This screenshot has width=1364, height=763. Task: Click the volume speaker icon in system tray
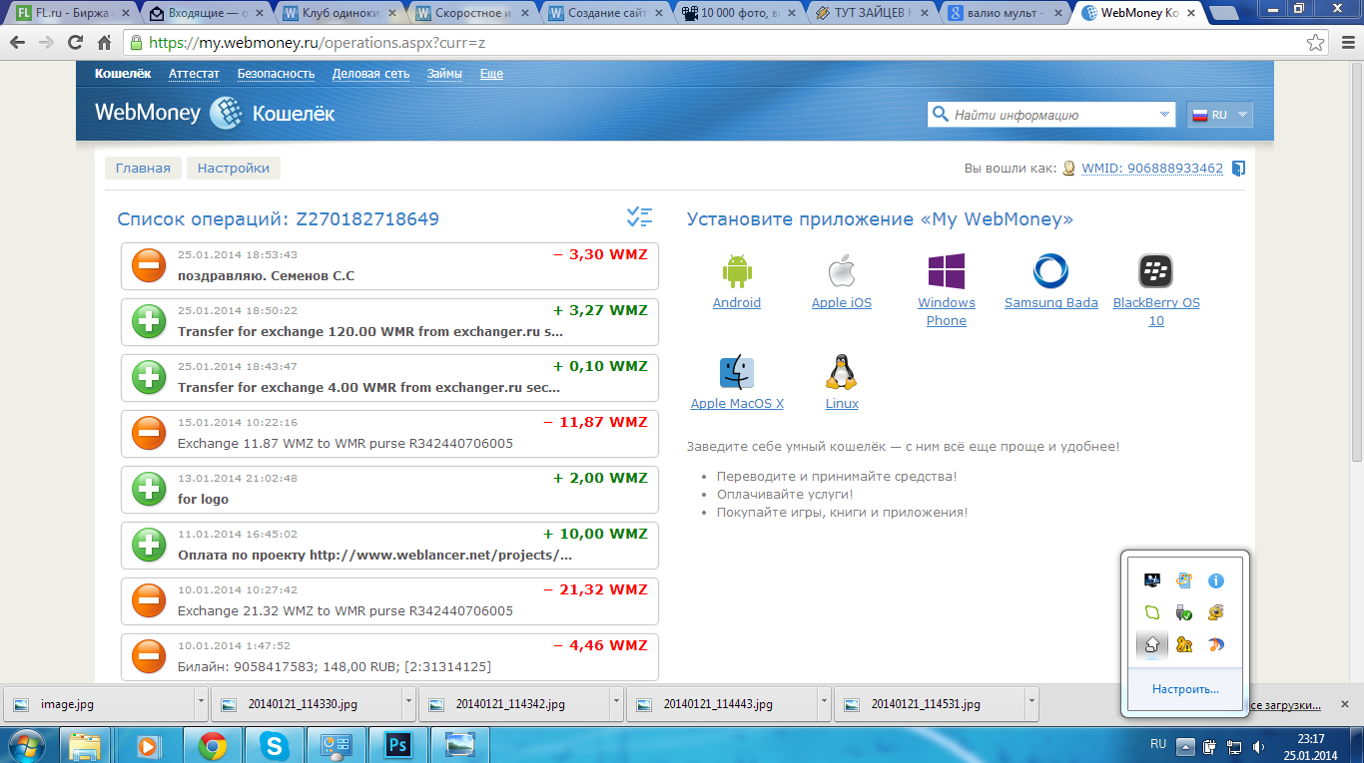click(x=1260, y=746)
